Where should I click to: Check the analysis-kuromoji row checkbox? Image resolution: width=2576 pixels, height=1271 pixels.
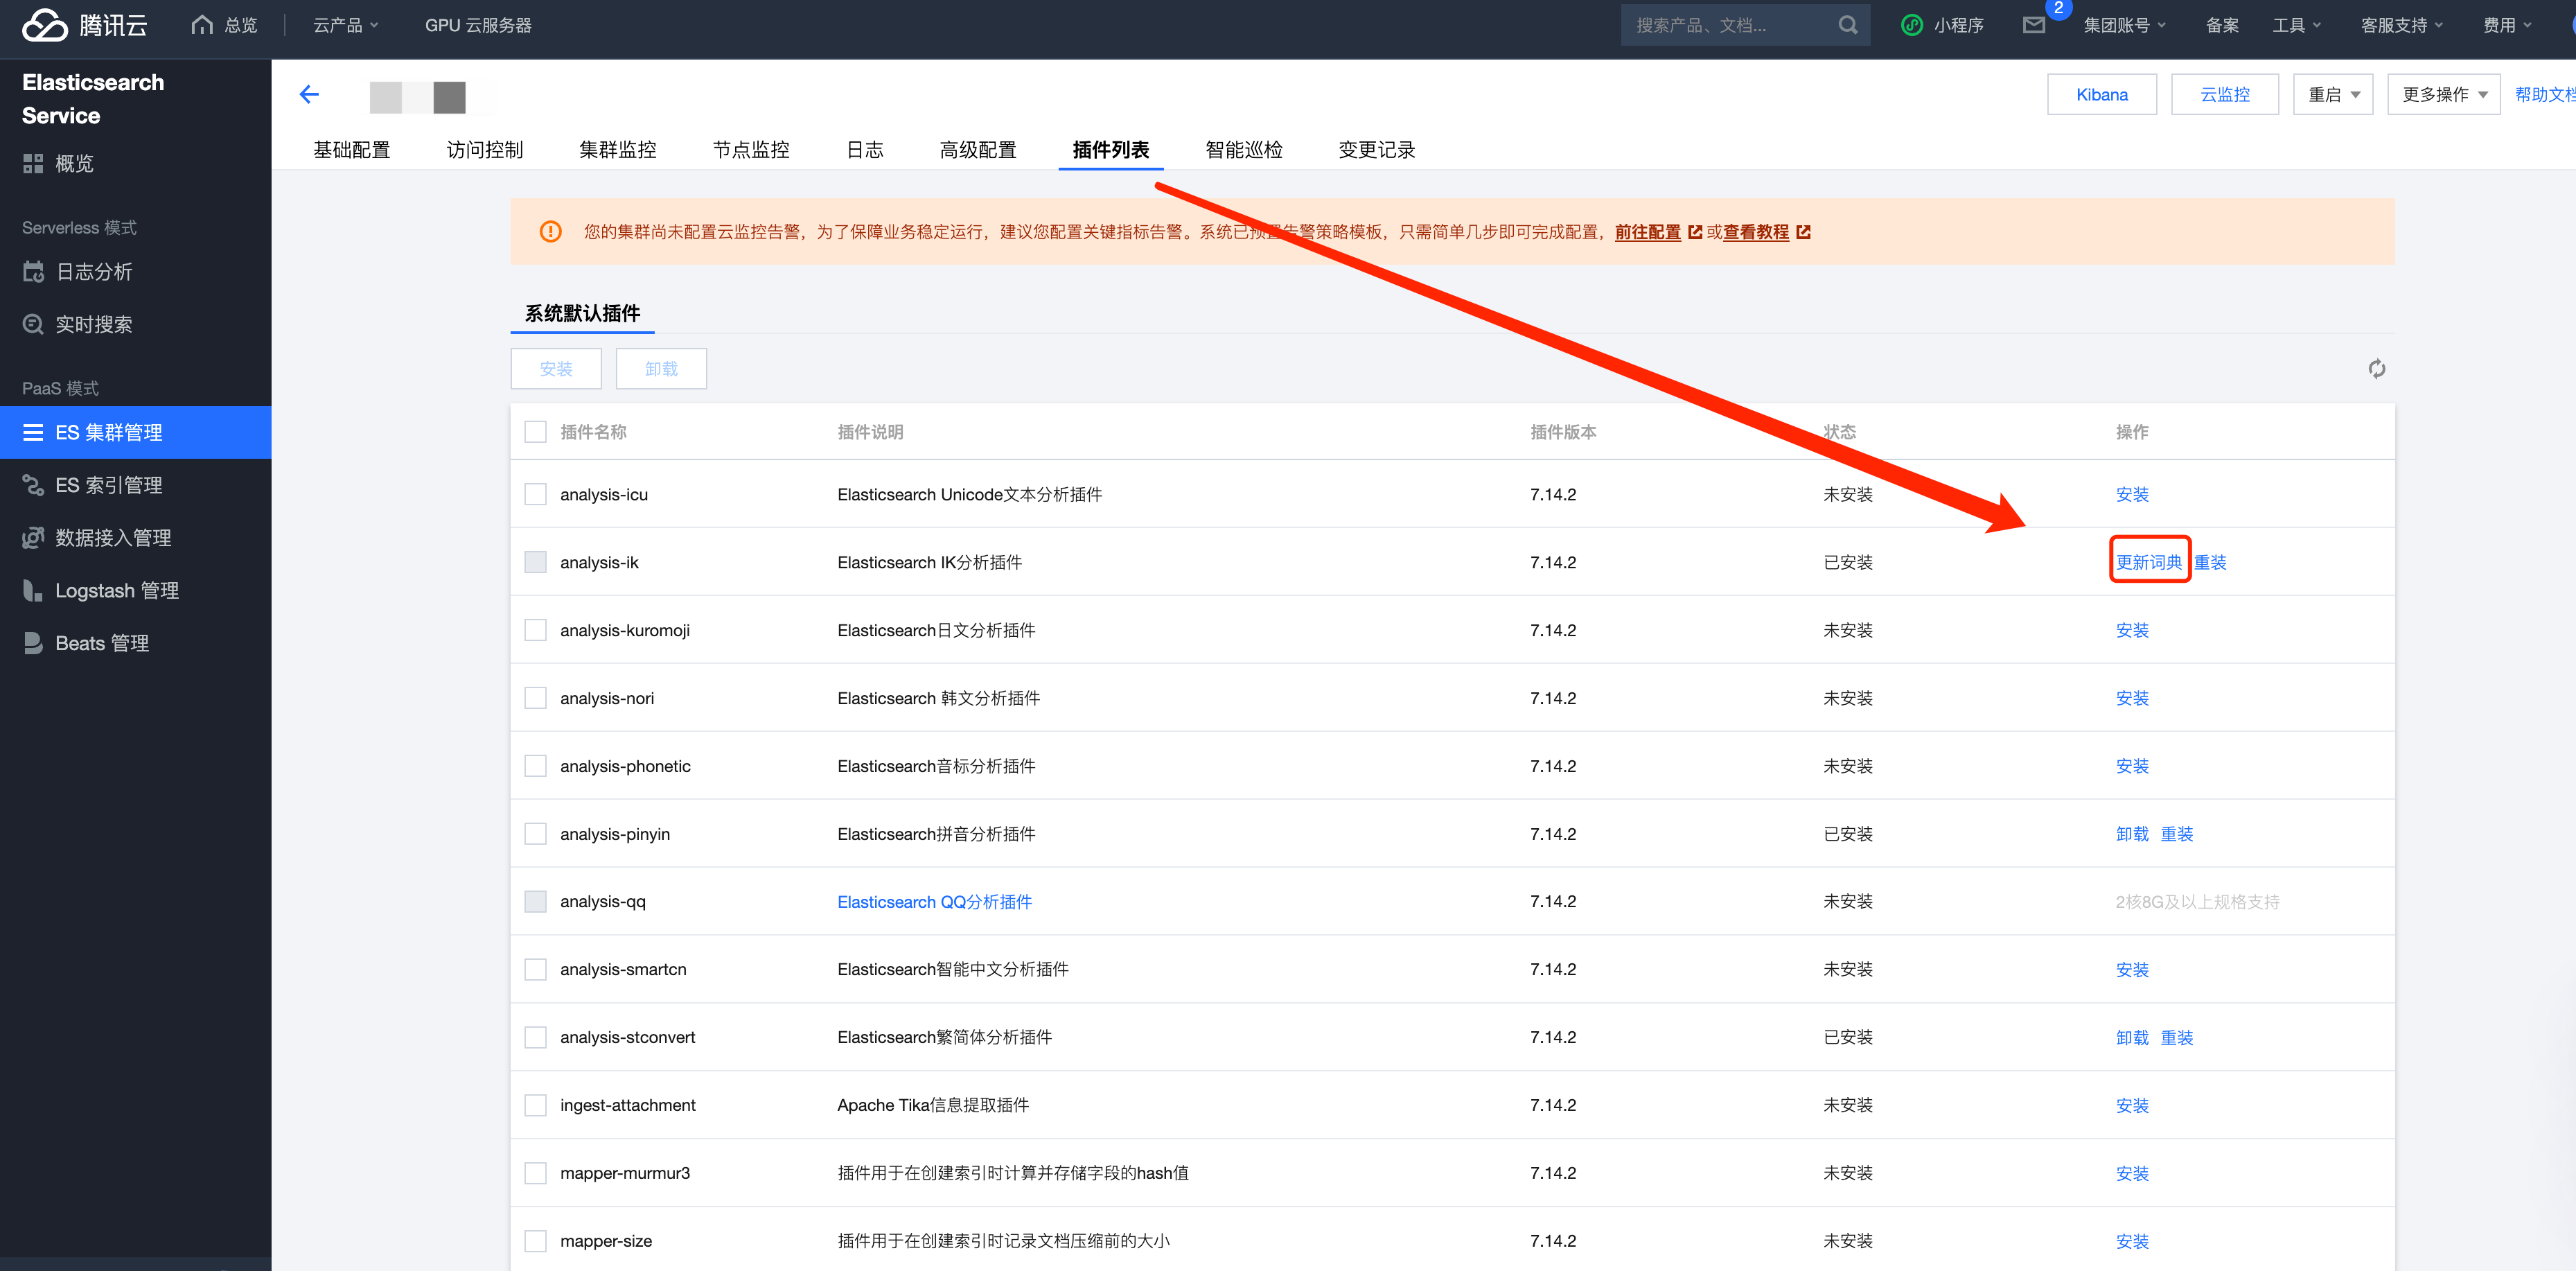click(535, 630)
